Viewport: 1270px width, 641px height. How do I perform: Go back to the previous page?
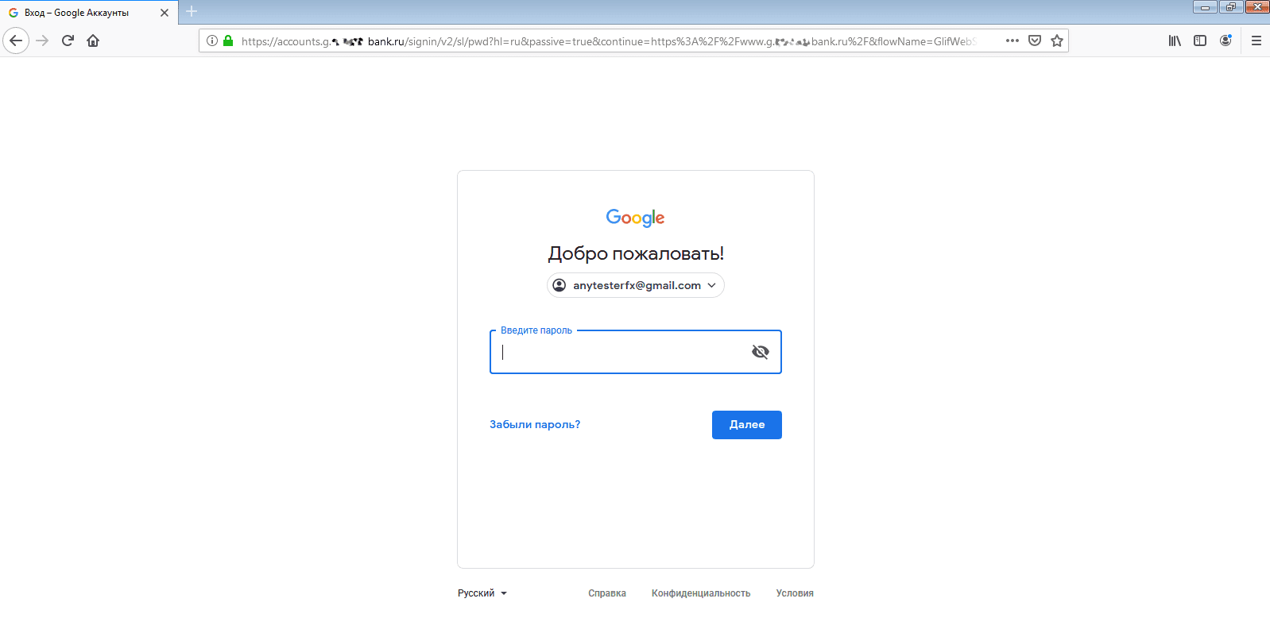point(16,41)
